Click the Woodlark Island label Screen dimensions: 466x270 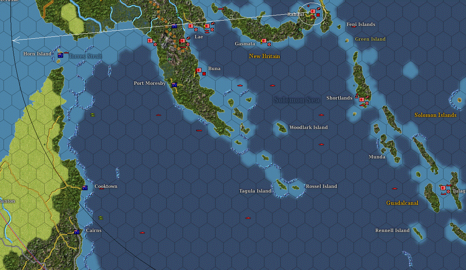click(x=309, y=127)
